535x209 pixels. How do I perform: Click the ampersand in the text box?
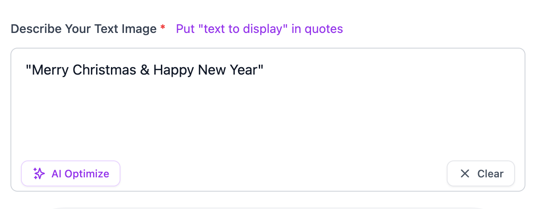[x=145, y=70]
